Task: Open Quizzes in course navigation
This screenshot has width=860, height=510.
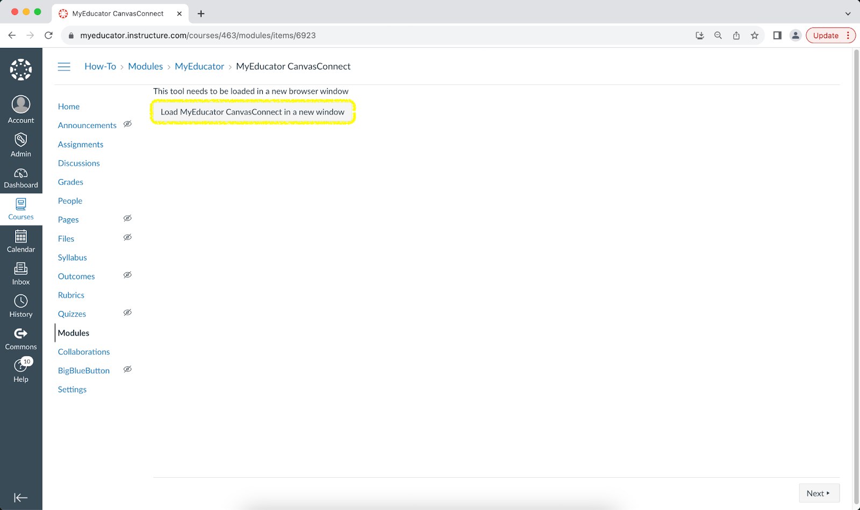Action: [x=72, y=314]
